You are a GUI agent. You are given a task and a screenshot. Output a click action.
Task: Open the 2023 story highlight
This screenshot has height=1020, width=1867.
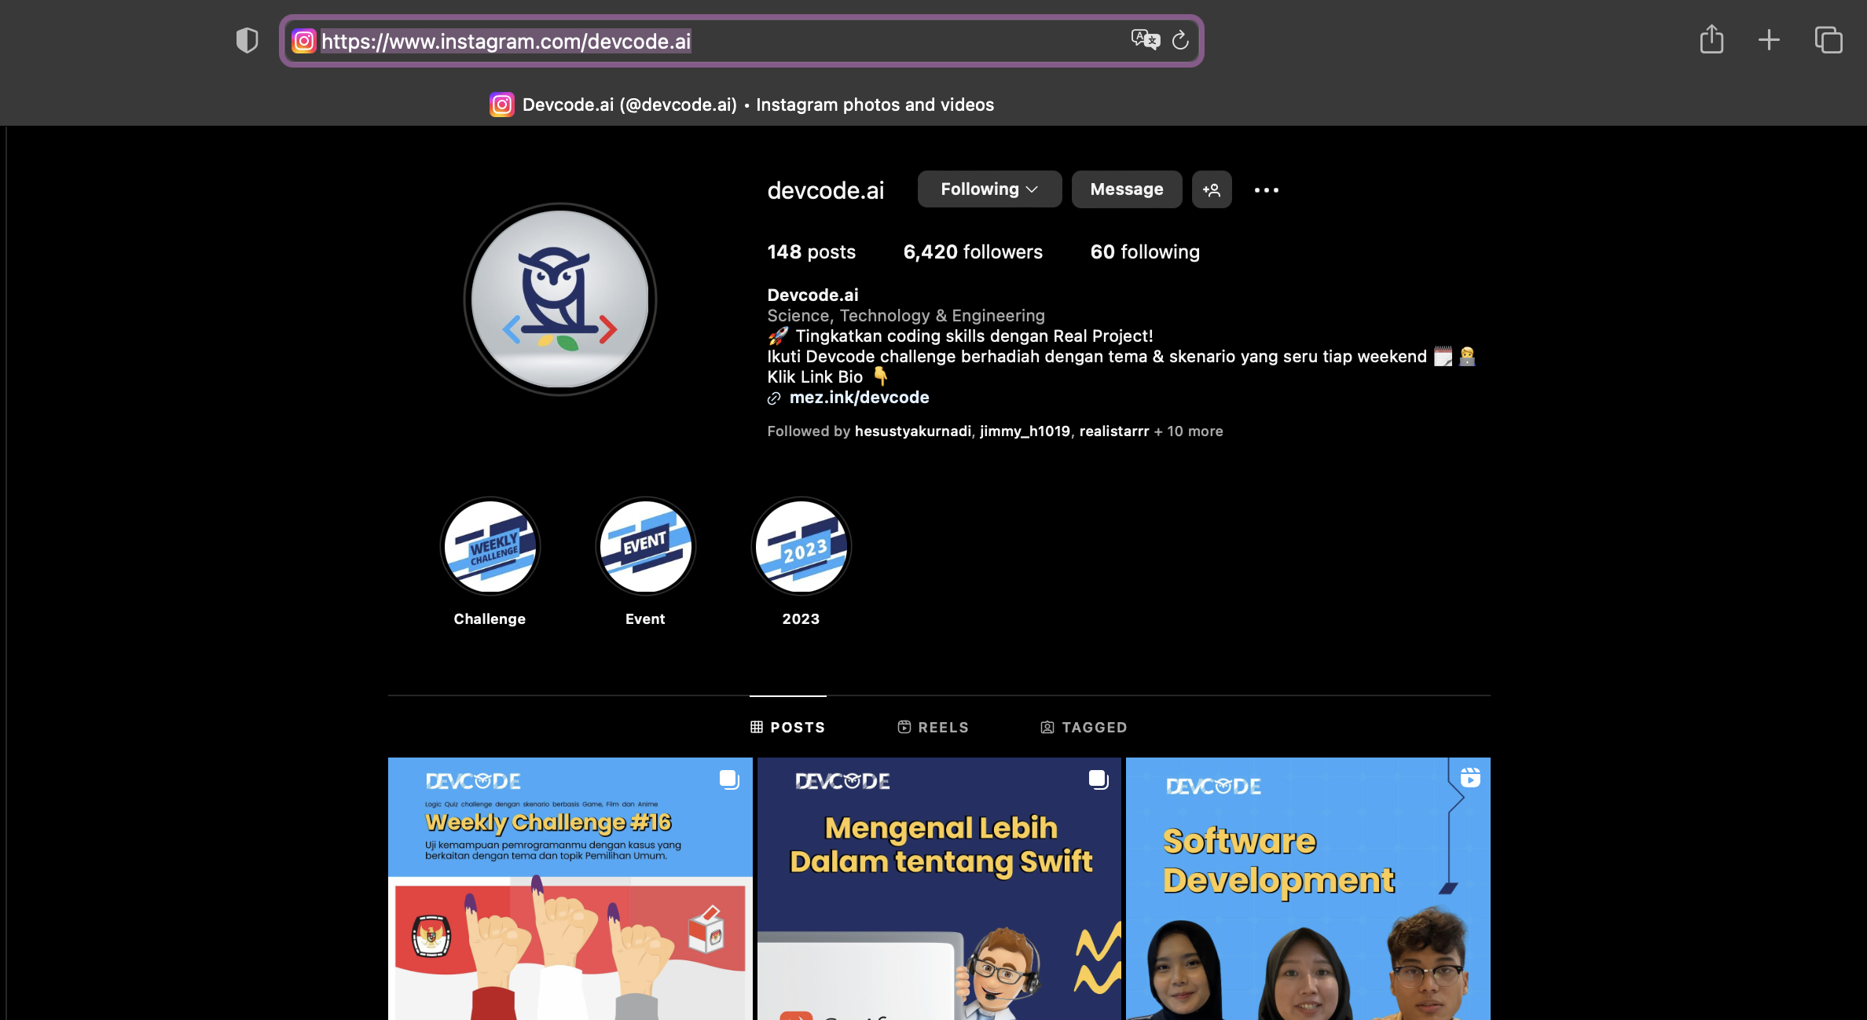point(801,546)
